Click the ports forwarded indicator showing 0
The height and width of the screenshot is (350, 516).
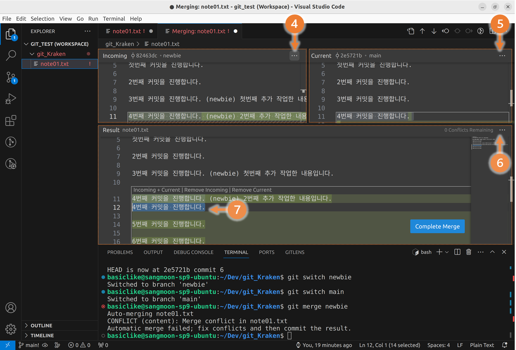tap(103, 345)
